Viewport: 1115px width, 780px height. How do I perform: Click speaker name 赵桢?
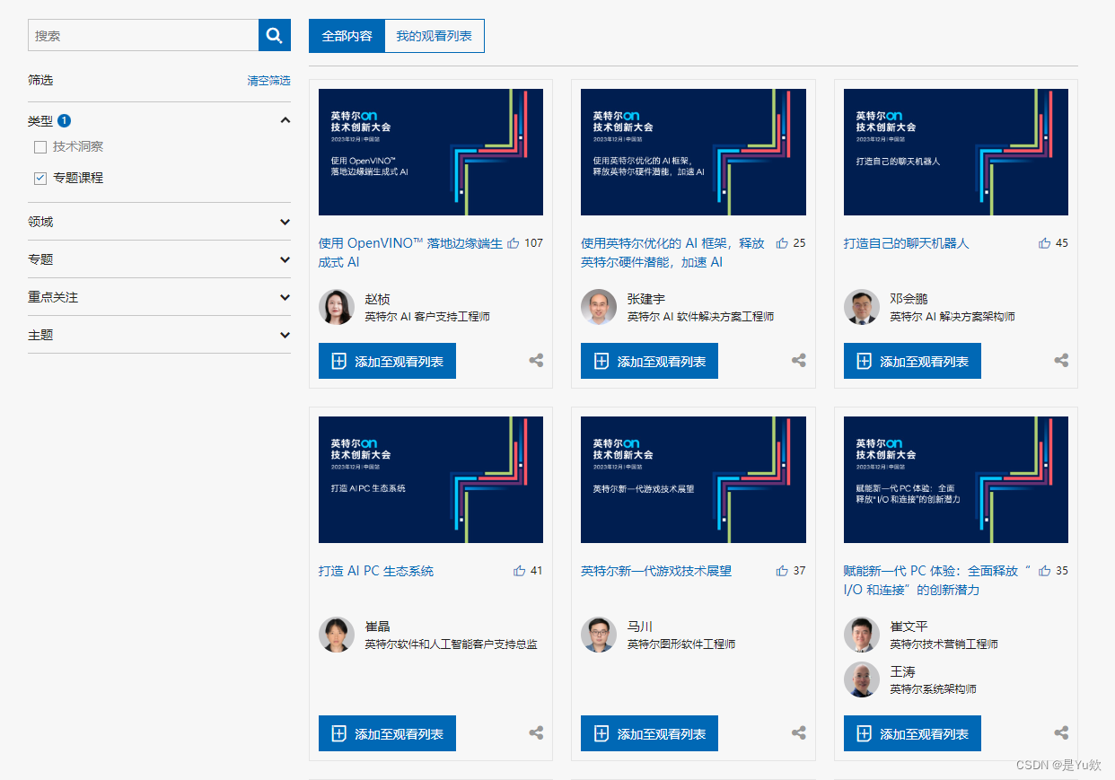click(377, 299)
